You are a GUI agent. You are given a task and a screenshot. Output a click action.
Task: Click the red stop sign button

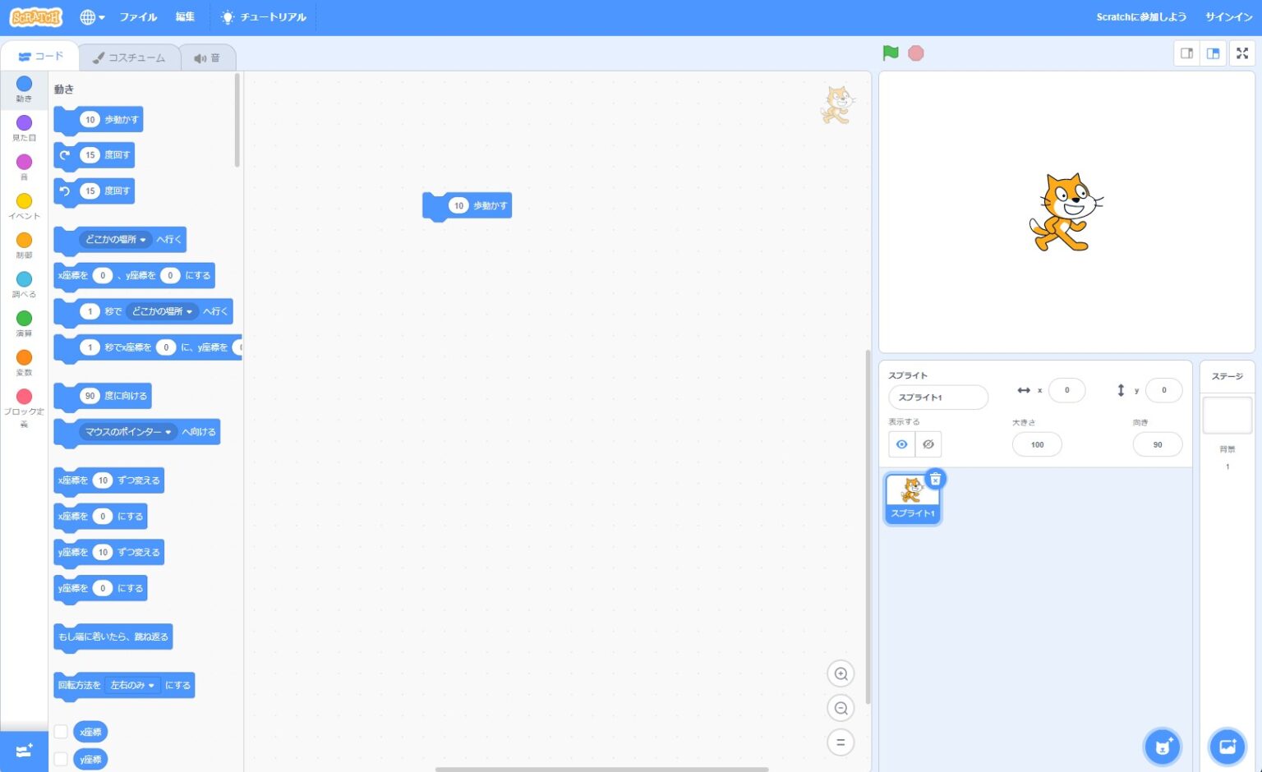(916, 53)
